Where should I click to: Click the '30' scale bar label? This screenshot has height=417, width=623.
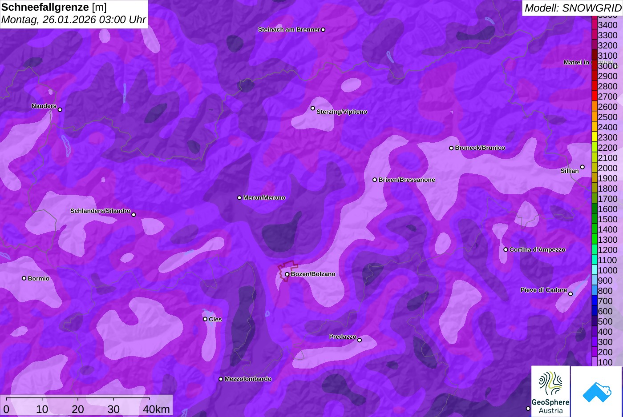tap(113, 409)
